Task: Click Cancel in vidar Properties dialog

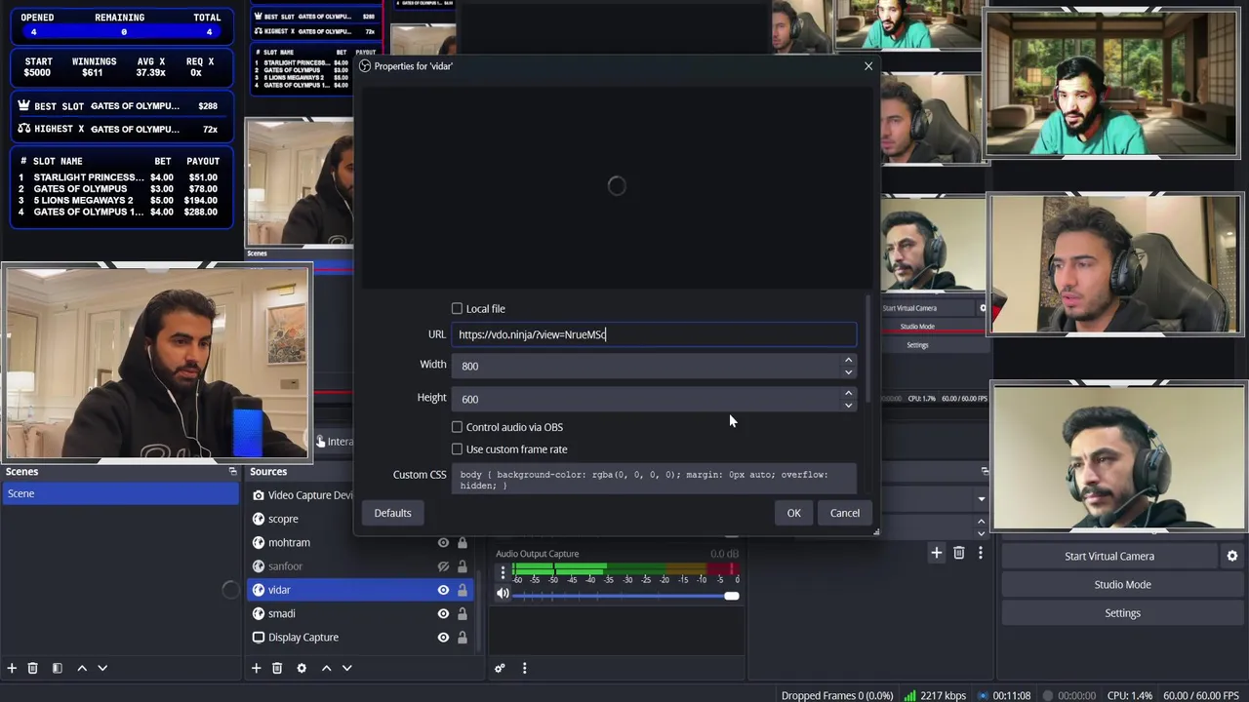Action: (845, 513)
